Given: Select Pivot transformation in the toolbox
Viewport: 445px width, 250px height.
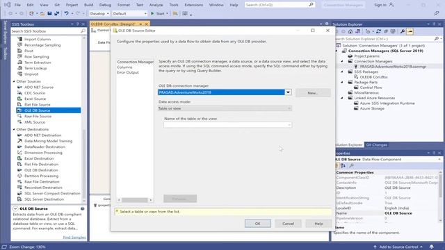Looking at the screenshot, I should (29, 51).
